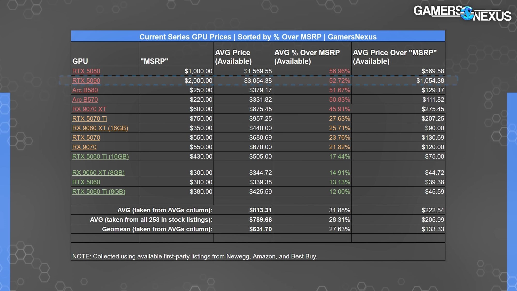
Task: Open the RX 9070 link
Action: pyautogui.click(x=84, y=147)
